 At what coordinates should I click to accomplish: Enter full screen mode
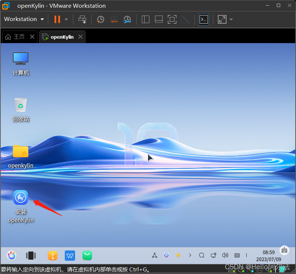[172, 20]
